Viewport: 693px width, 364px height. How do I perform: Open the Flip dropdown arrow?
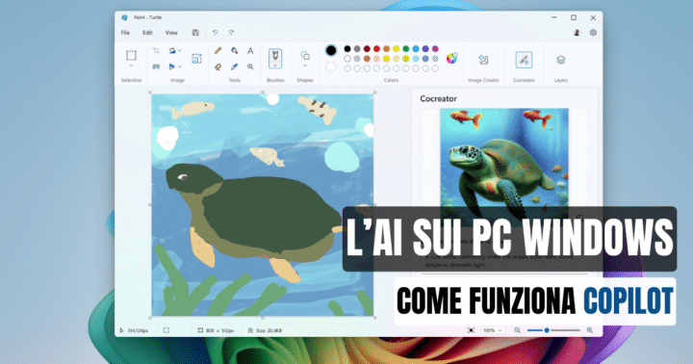(x=180, y=67)
